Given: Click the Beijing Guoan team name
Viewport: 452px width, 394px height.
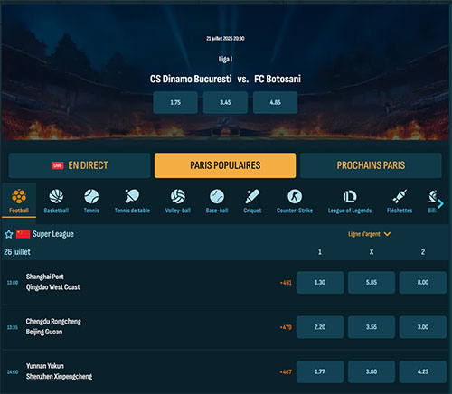Looking at the screenshot, I should pyautogui.click(x=44, y=332).
